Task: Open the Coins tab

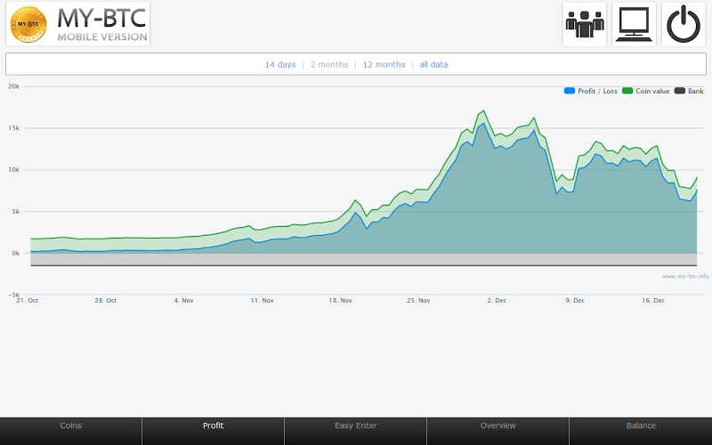Action: pos(70,426)
